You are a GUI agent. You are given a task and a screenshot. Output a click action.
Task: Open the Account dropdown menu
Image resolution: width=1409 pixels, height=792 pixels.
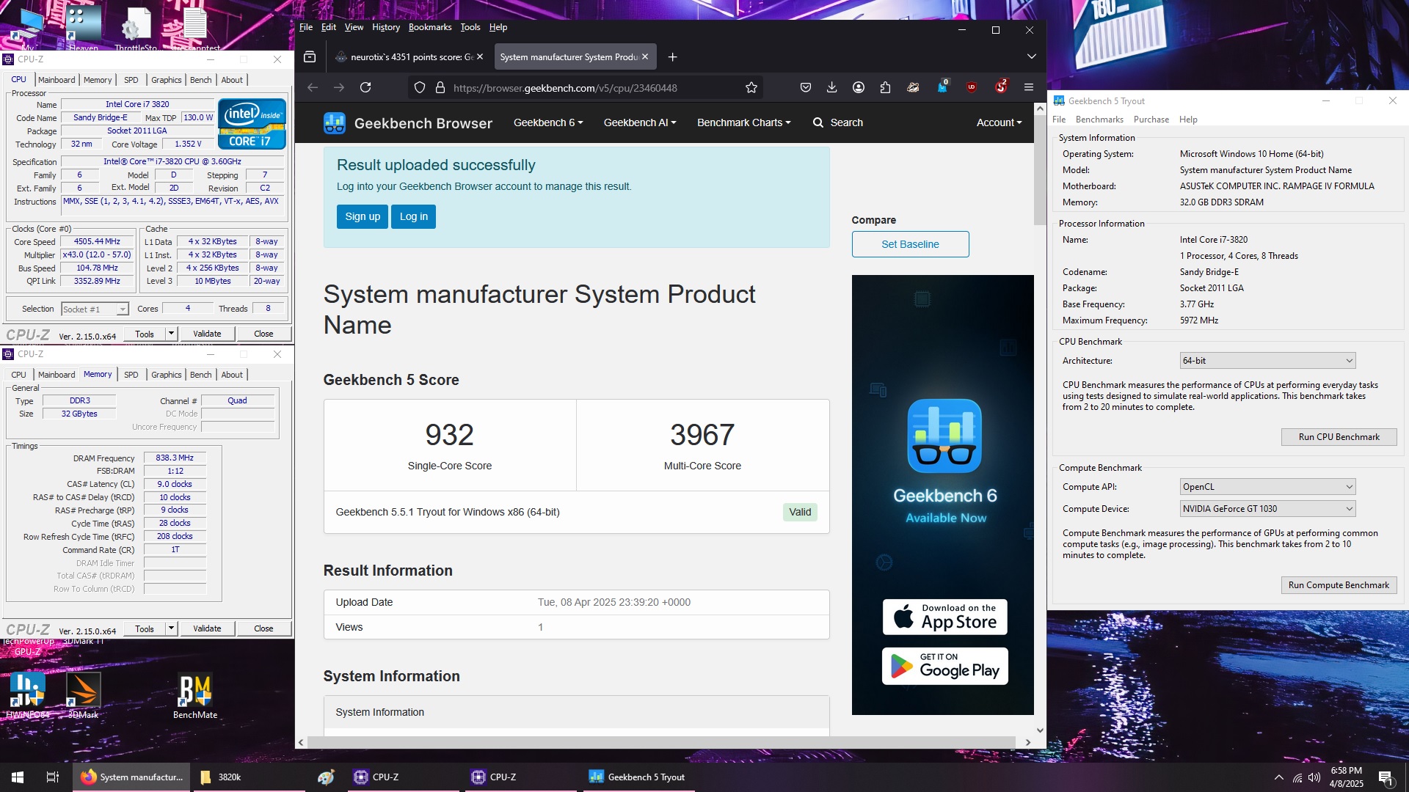pyautogui.click(x=999, y=122)
